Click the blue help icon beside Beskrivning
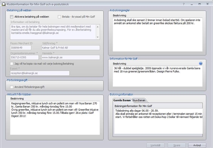 pos(201,63)
